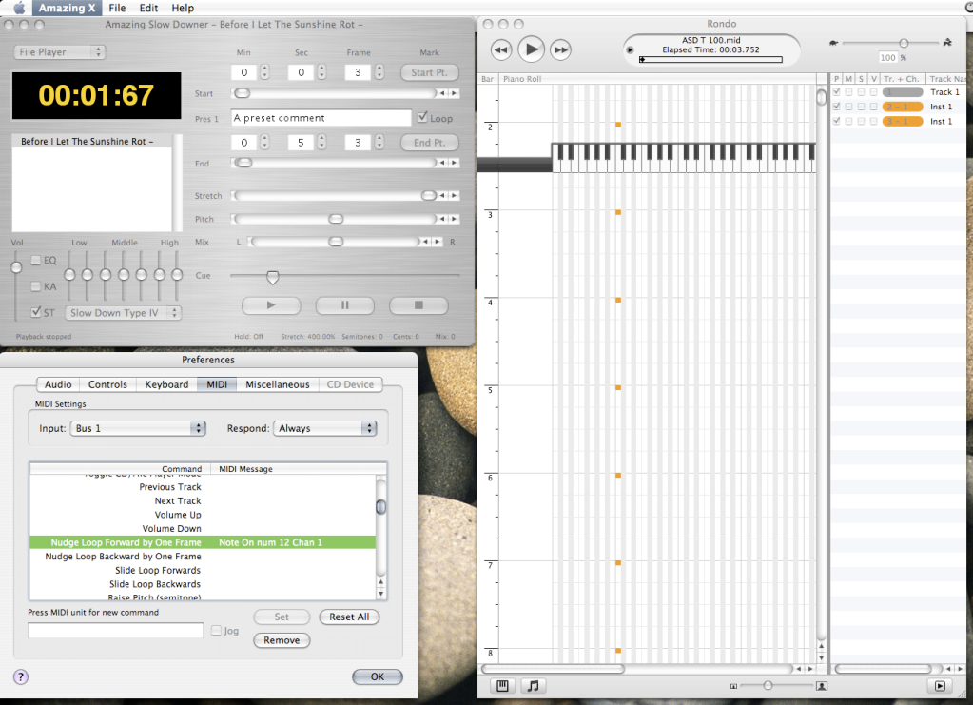973x705 pixels.
Task: Click the large zoom-in icon at Rondo's bottom
Action: pos(821,686)
